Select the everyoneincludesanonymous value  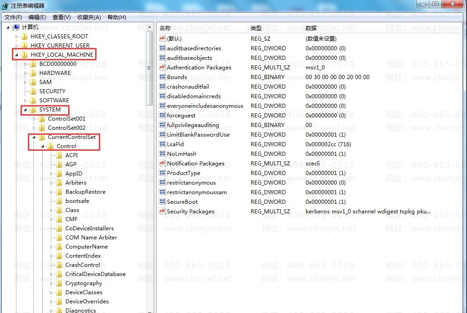205,106
